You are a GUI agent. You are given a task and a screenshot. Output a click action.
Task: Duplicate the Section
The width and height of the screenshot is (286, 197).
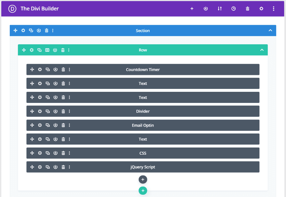[x=31, y=30]
